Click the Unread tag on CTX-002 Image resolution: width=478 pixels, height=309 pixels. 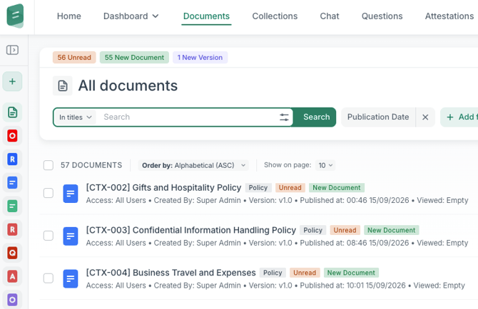[x=290, y=188]
